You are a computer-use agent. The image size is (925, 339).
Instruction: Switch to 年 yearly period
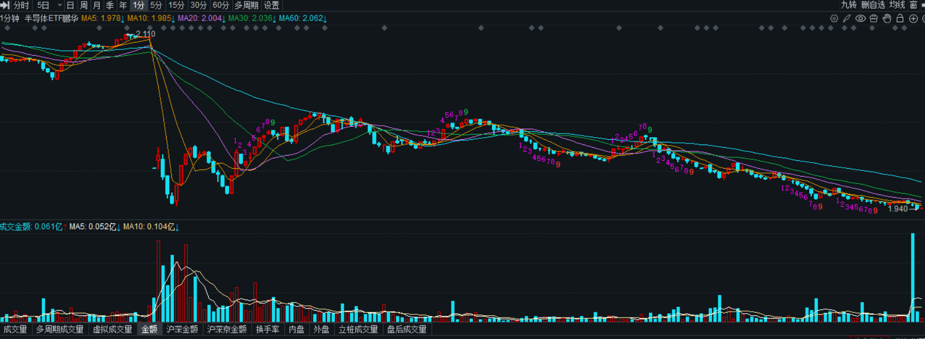[123, 5]
